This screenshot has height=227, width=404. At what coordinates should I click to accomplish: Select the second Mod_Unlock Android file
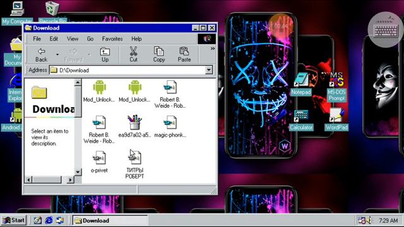click(134, 91)
